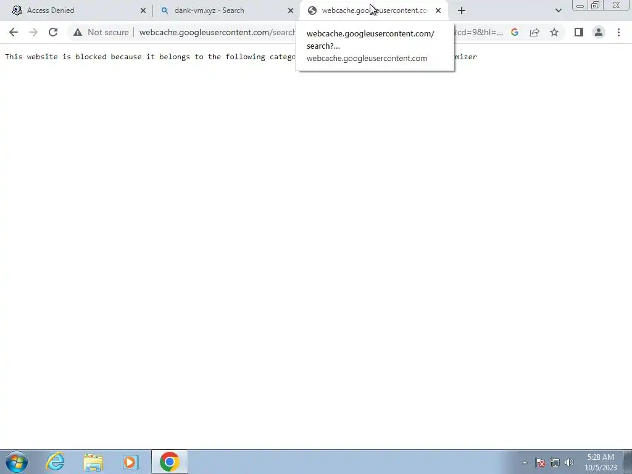Minimize the Chrome window

580,6
